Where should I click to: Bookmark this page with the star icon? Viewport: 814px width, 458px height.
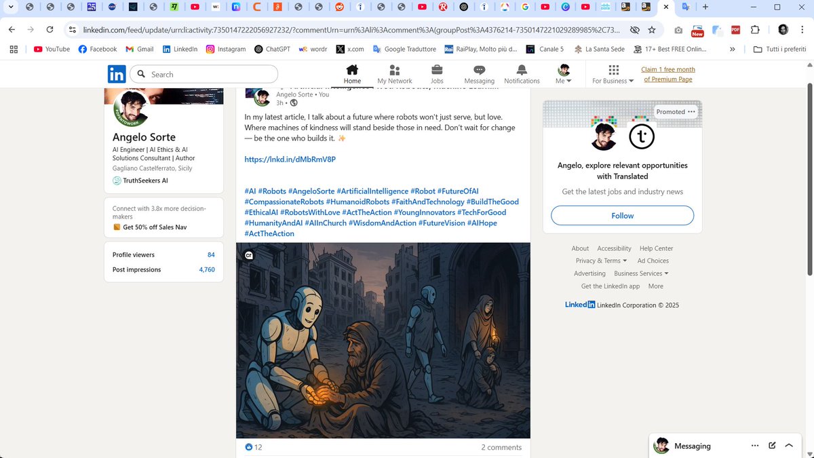point(652,30)
